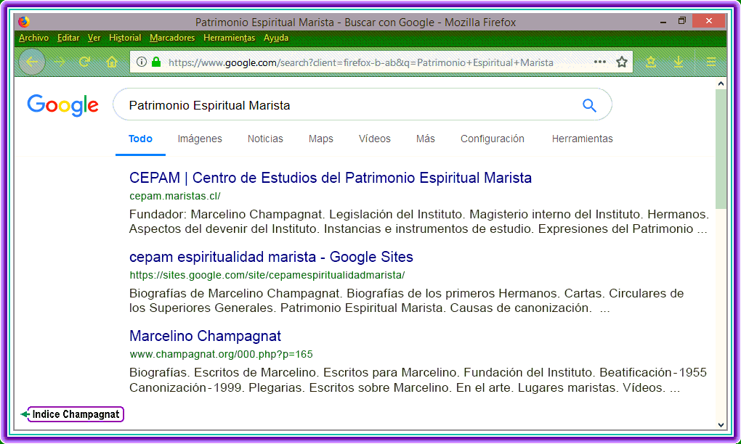This screenshot has height=444, width=741.
Task: Click the forward navigation arrow
Action: point(60,62)
